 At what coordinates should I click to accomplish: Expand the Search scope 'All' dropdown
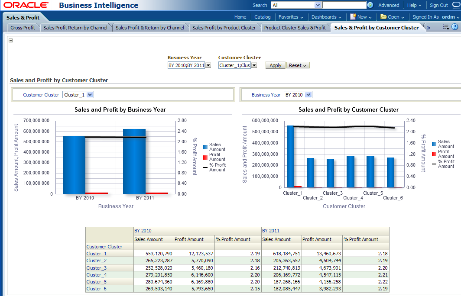click(x=318, y=5)
